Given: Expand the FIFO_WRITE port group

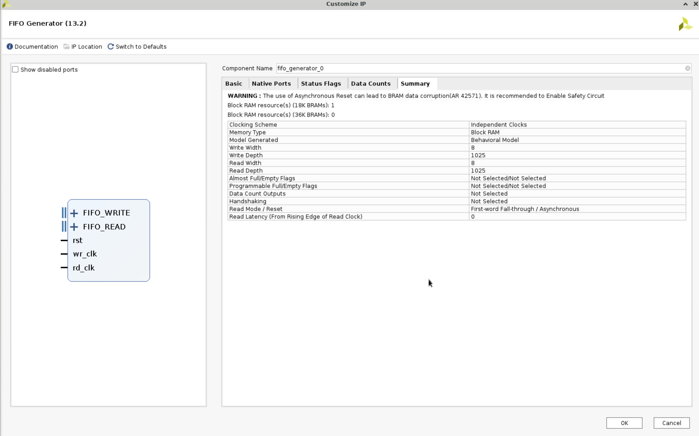Looking at the screenshot, I should 74,212.
